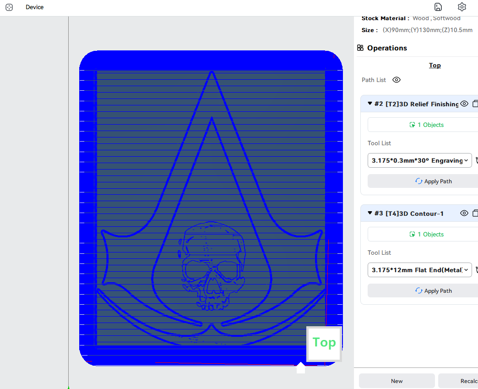
Task: Click the Path List label
Action: point(374,80)
